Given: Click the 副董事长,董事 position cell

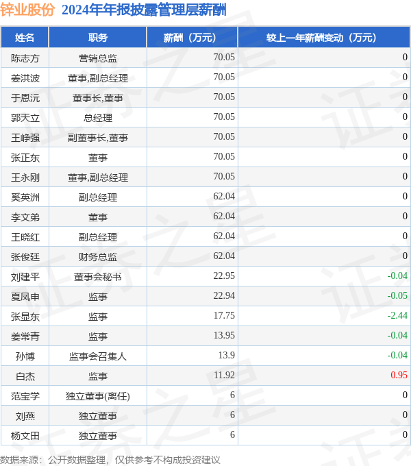Looking at the screenshot, I should pos(98,138).
